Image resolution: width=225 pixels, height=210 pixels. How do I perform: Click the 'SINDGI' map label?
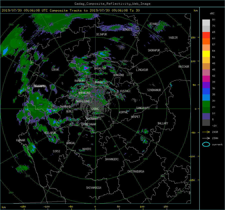tap(127, 30)
